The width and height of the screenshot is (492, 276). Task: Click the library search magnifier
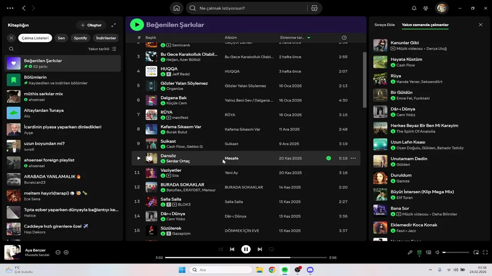[x=11, y=49]
